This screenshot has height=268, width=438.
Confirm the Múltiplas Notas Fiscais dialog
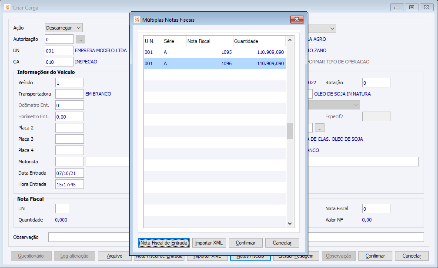[246, 243]
